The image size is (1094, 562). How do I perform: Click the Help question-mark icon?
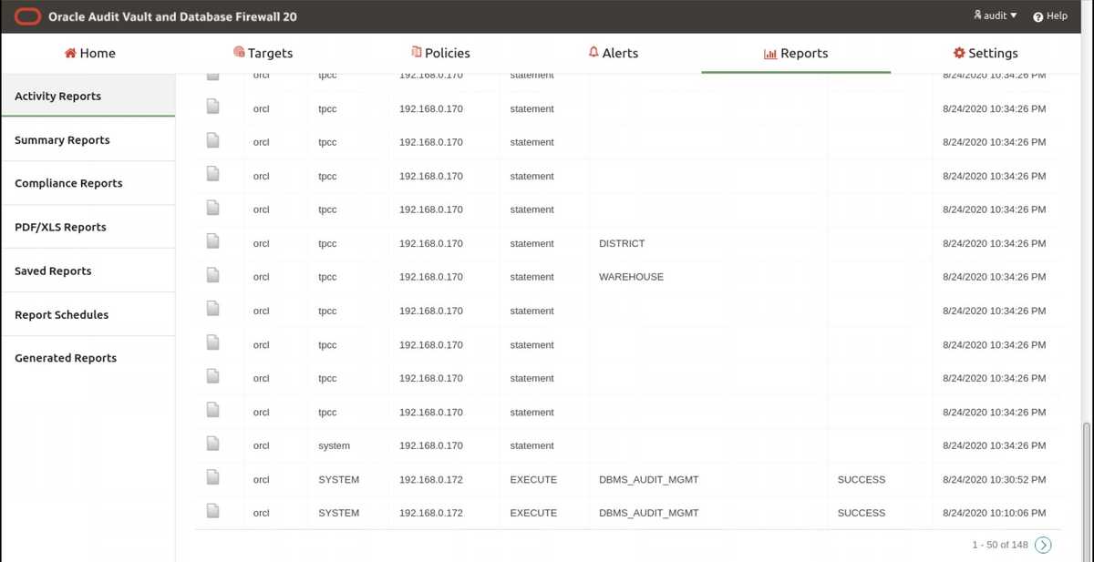click(x=1037, y=15)
